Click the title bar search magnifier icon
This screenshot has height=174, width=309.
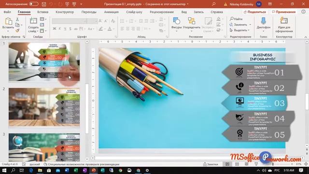point(213,4)
